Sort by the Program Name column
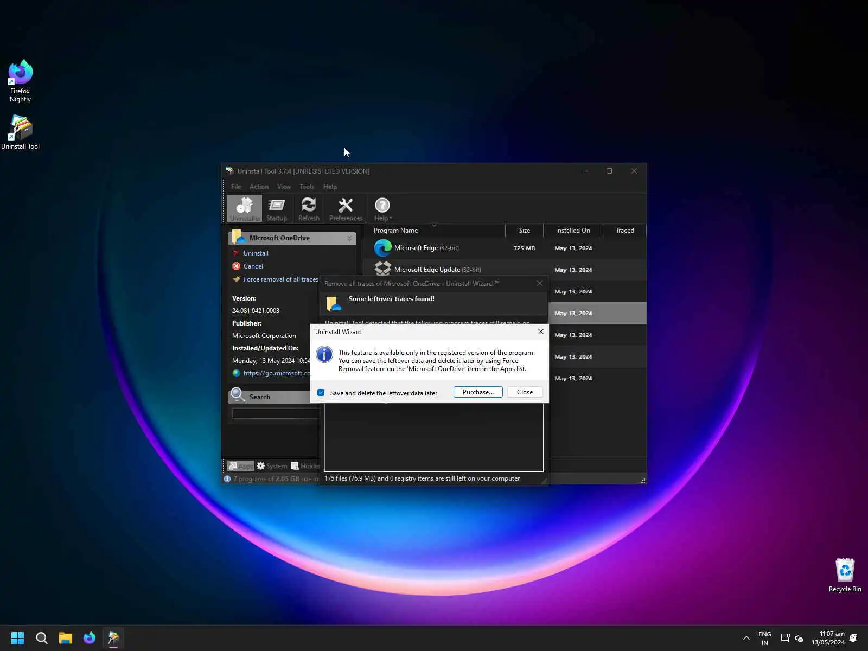The width and height of the screenshot is (868, 651). pos(395,231)
